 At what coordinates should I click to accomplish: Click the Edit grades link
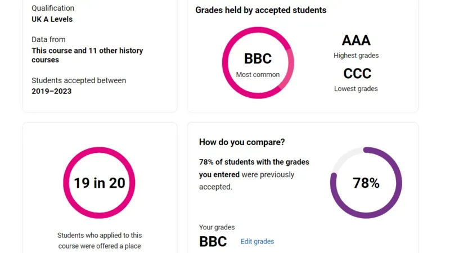(x=257, y=242)
